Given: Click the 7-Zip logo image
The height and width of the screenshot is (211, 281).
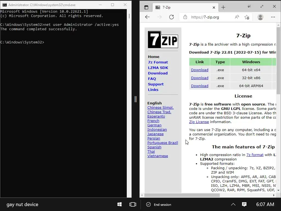Looking at the screenshot, I should coord(163,40).
